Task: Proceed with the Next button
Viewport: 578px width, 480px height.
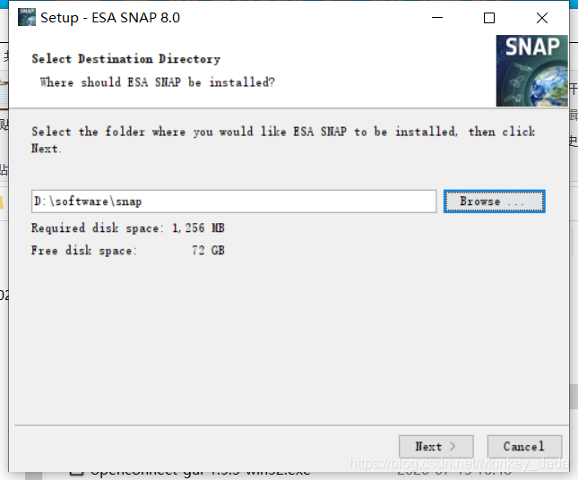Action: (436, 447)
